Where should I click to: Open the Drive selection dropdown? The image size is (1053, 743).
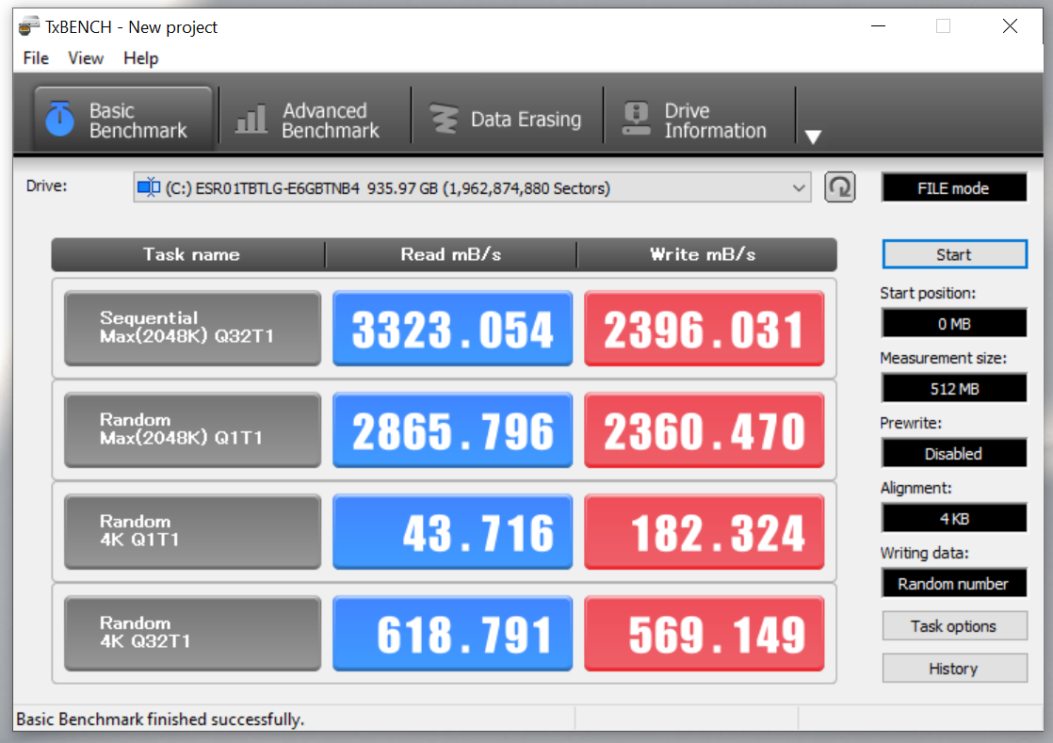472,187
